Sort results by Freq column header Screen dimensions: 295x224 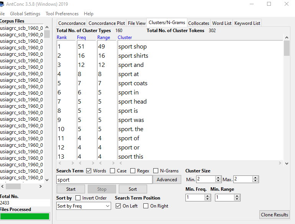click(81, 37)
